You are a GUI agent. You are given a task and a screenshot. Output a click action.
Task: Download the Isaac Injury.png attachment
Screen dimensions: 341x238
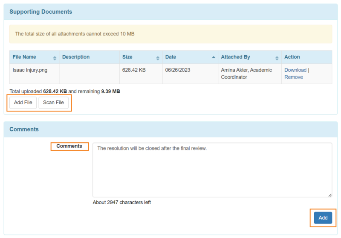coord(295,70)
